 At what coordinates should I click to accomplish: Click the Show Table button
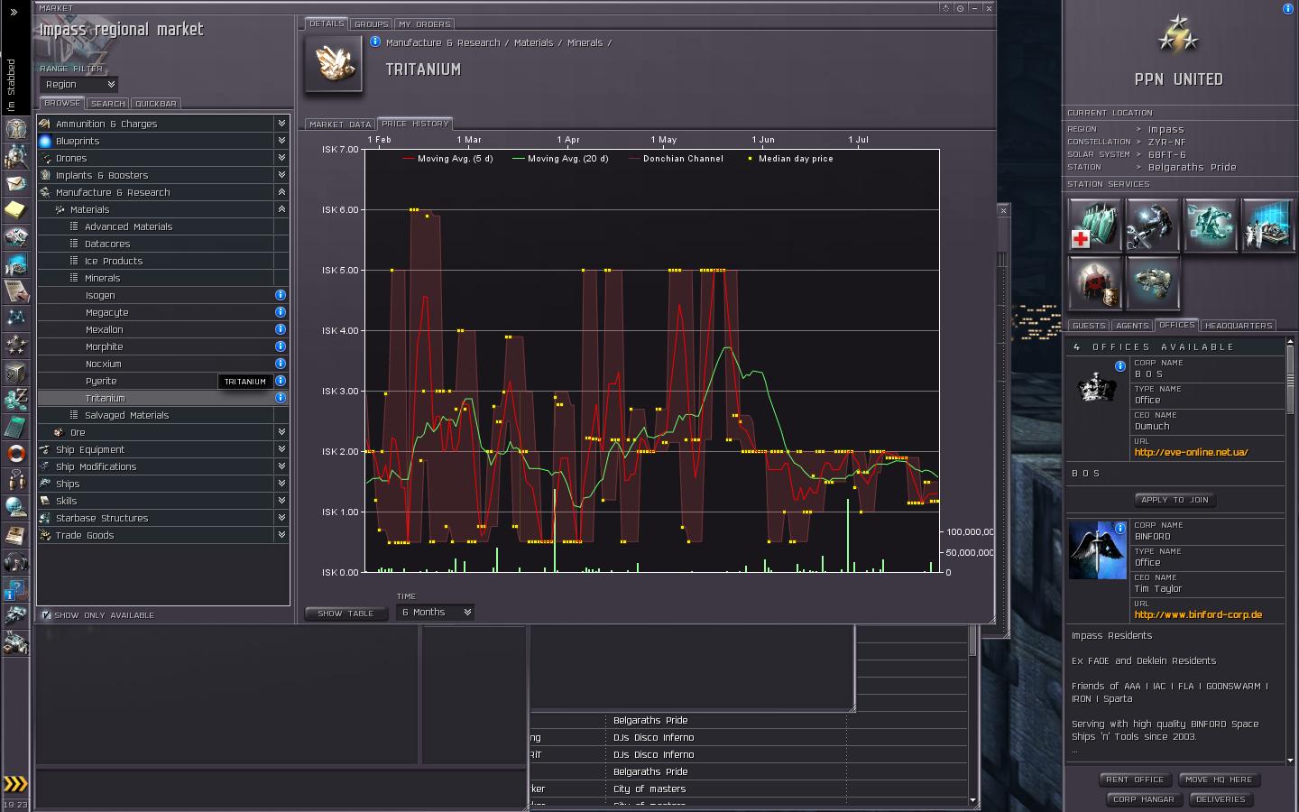pos(345,614)
